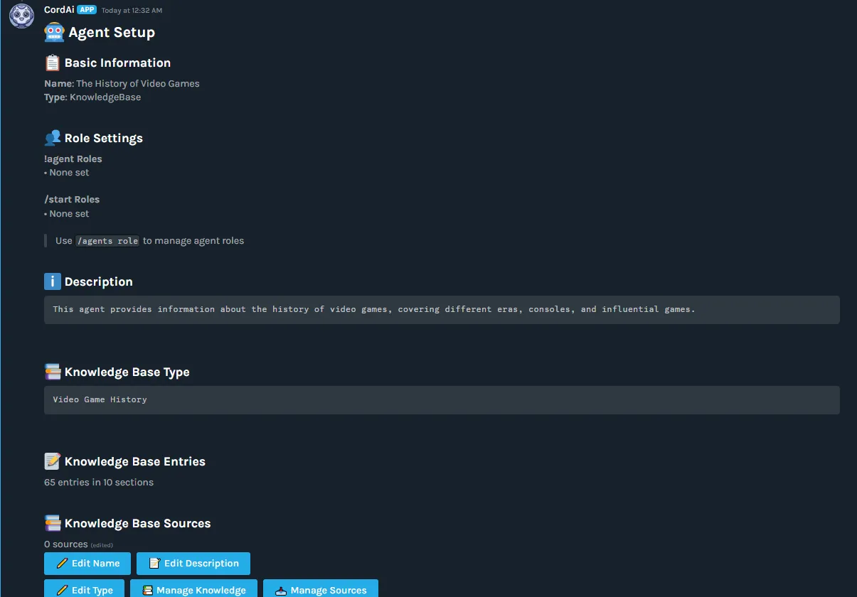Viewport: 857px width, 597px height.
Task: Click the Basic Information heading
Action: click(x=117, y=63)
